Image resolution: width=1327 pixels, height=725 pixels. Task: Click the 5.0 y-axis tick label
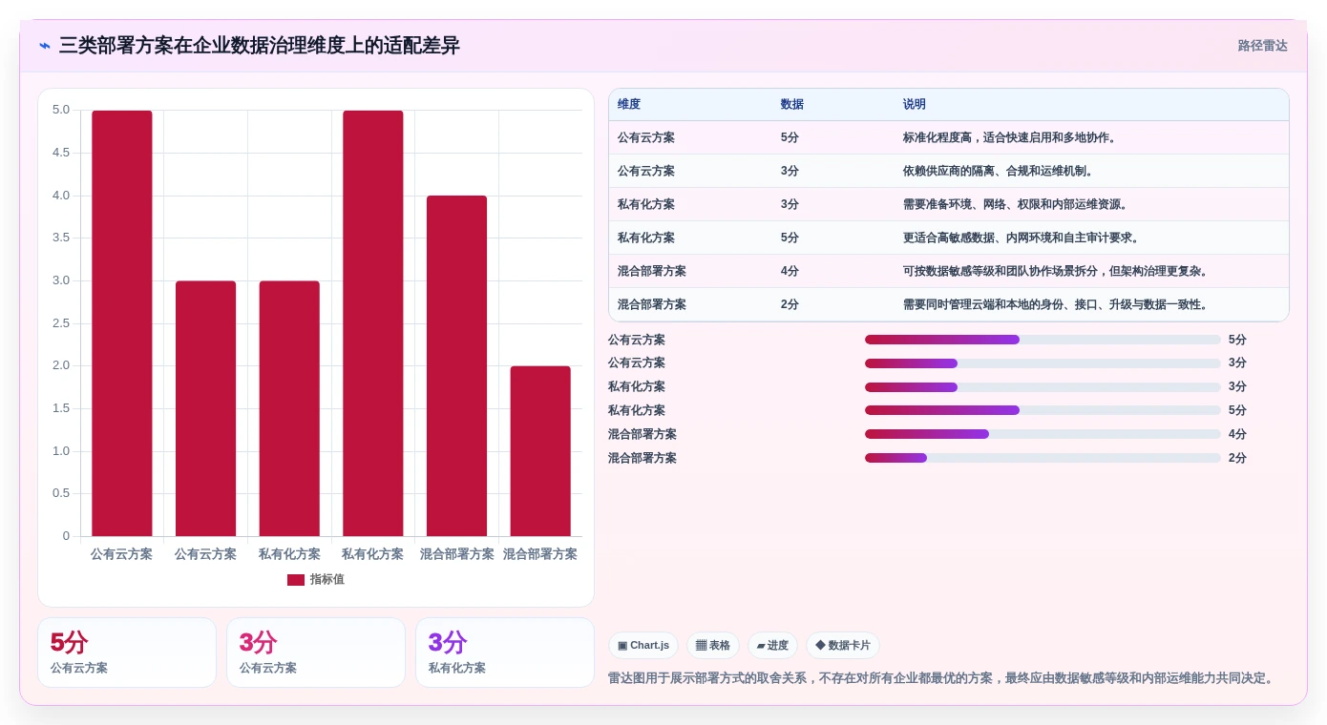(x=61, y=110)
